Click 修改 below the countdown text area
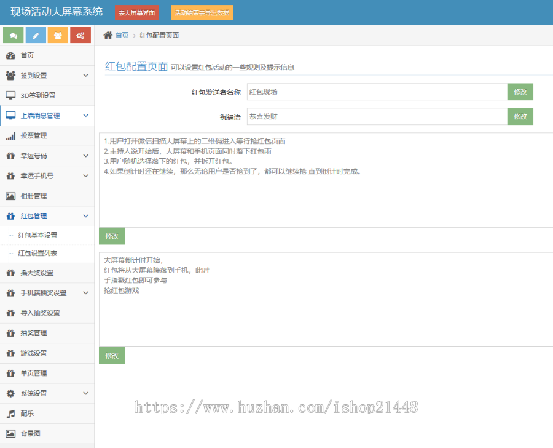553x448 pixels. 112,356
